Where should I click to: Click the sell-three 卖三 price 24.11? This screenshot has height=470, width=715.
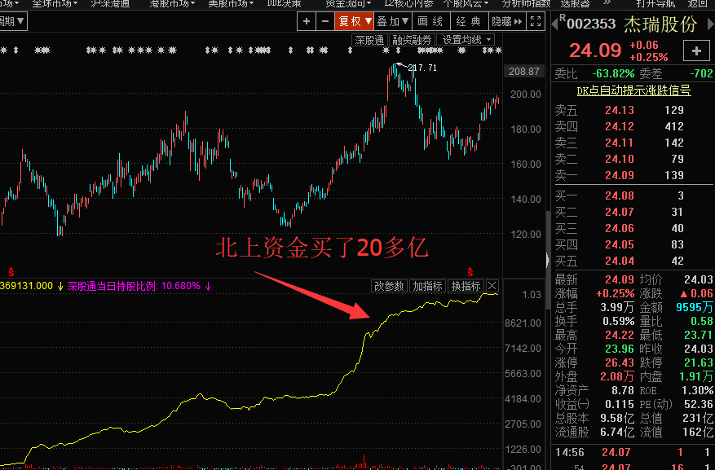tap(620, 143)
